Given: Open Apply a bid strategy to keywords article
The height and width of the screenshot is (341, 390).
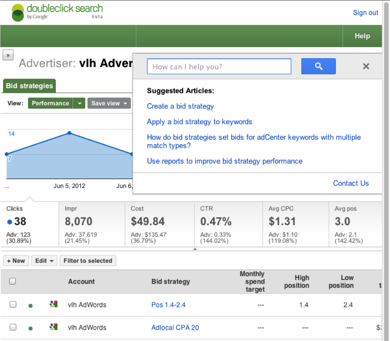Looking at the screenshot, I should (200, 122).
